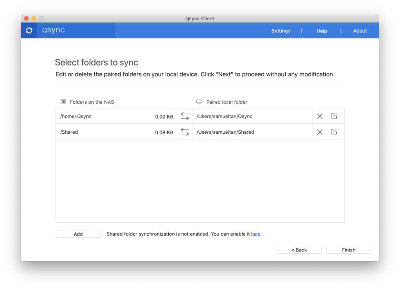Close the Qsync Client window
Viewport: 400px width, 289px height.
[x=26, y=18]
